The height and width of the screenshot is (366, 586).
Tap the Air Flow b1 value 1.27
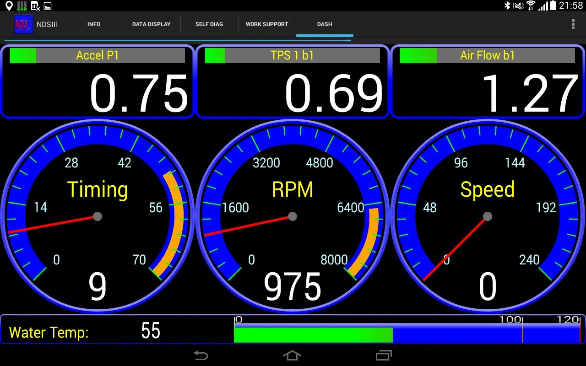pos(531,94)
